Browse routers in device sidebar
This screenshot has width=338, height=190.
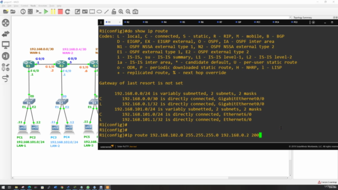click(6, 23)
